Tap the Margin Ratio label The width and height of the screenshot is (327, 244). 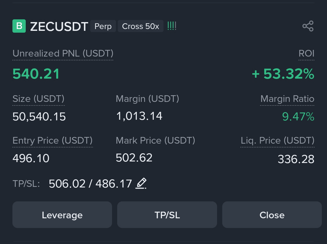(x=287, y=99)
